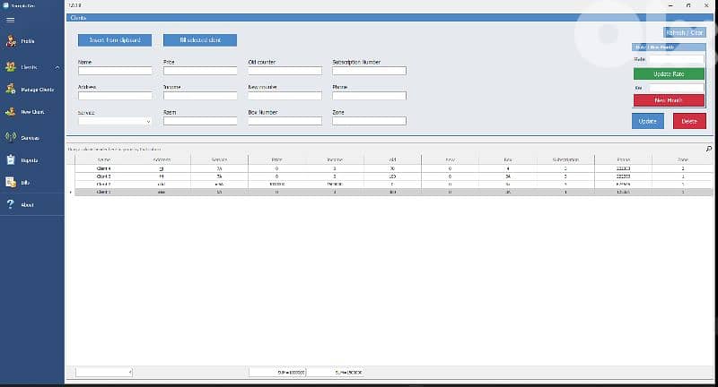Open the Bills icon in sidebar

(11, 183)
